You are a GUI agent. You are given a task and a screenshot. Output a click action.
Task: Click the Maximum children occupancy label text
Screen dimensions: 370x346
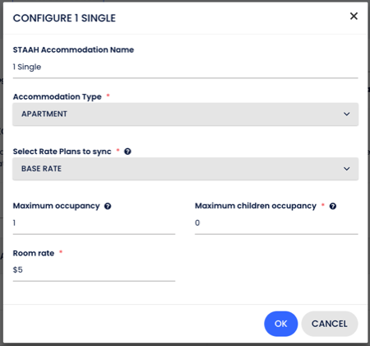[x=256, y=206]
